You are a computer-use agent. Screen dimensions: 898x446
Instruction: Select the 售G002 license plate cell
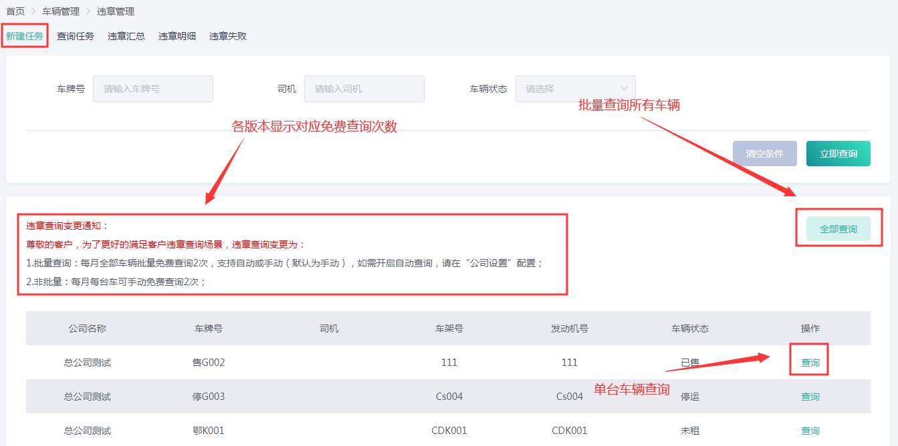(209, 363)
